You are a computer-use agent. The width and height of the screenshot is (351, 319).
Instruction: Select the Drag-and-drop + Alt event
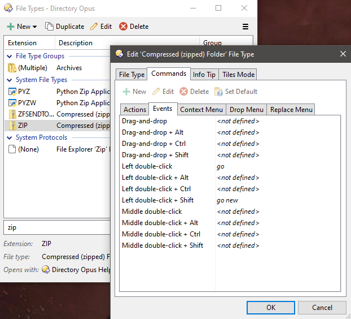(x=230, y=132)
